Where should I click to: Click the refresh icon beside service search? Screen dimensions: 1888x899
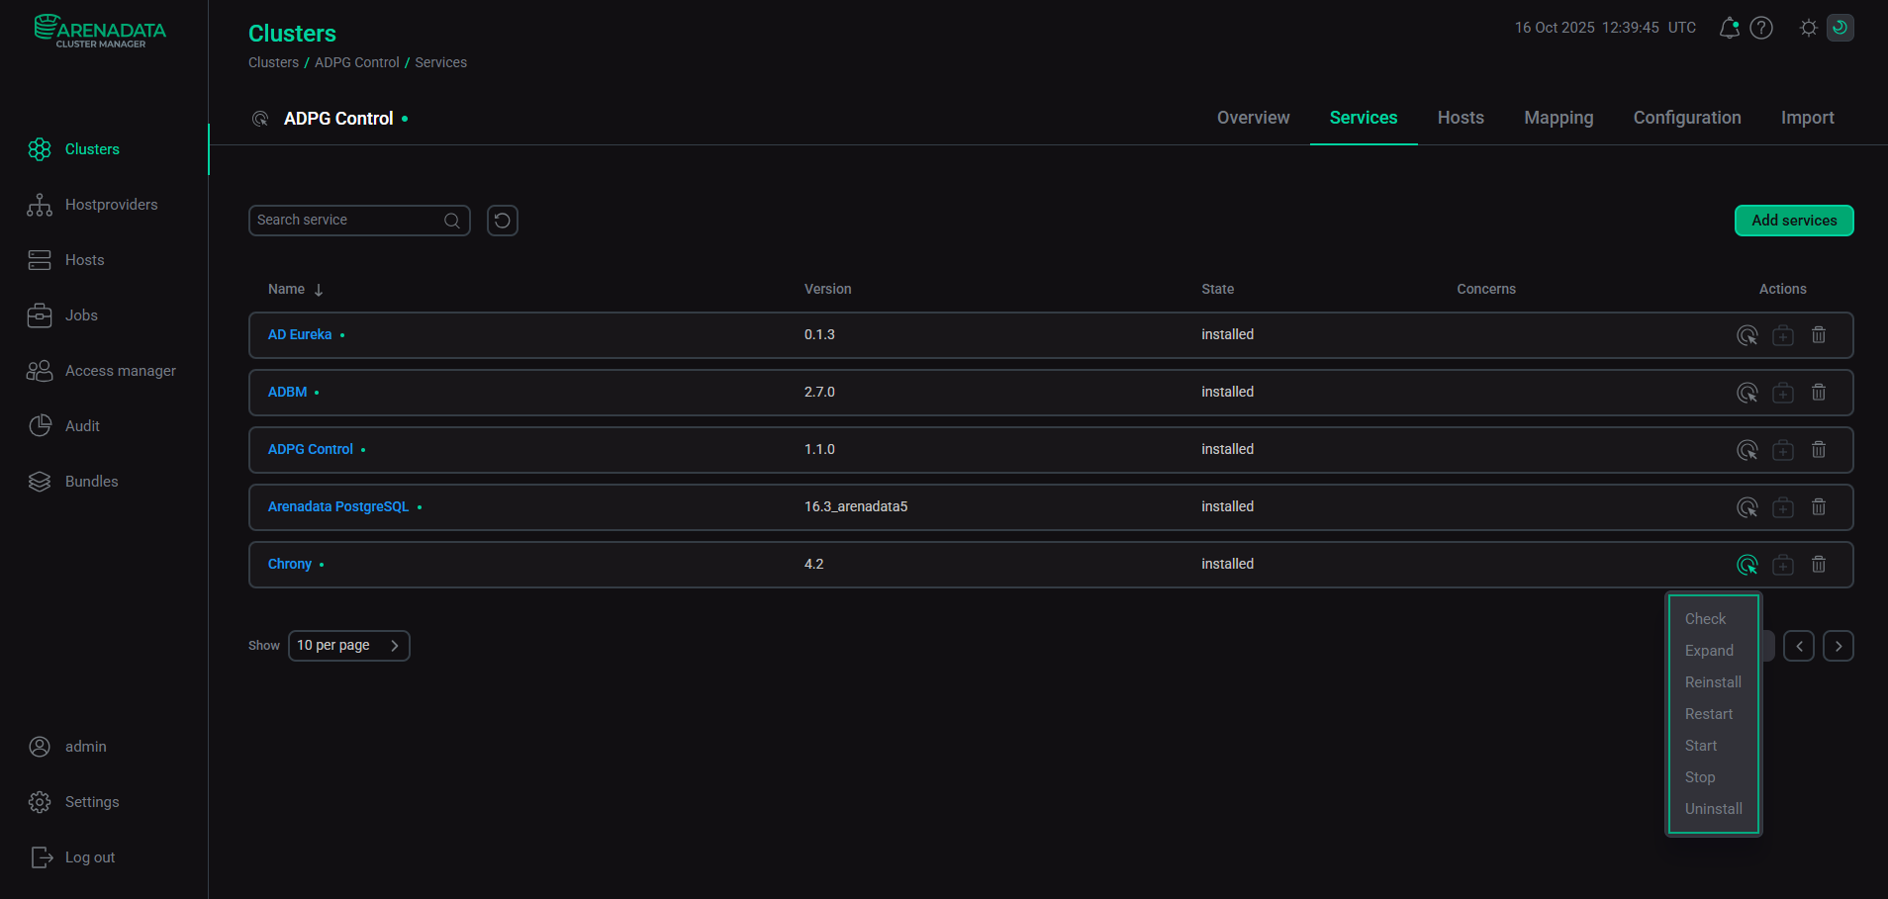point(502,220)
